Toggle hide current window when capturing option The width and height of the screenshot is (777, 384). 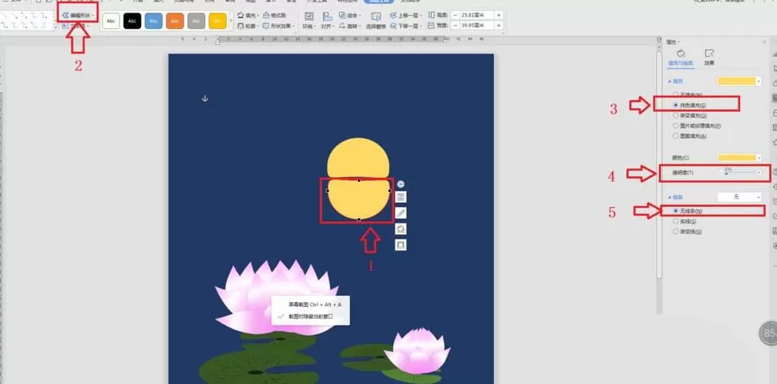310,316
